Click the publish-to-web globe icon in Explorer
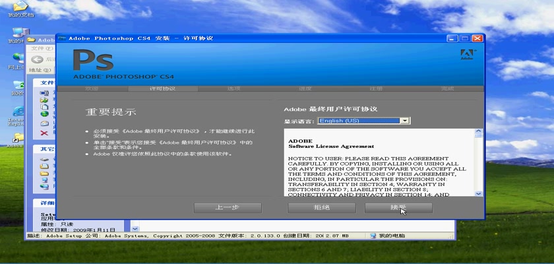The image size is (554, 264). 44,114
